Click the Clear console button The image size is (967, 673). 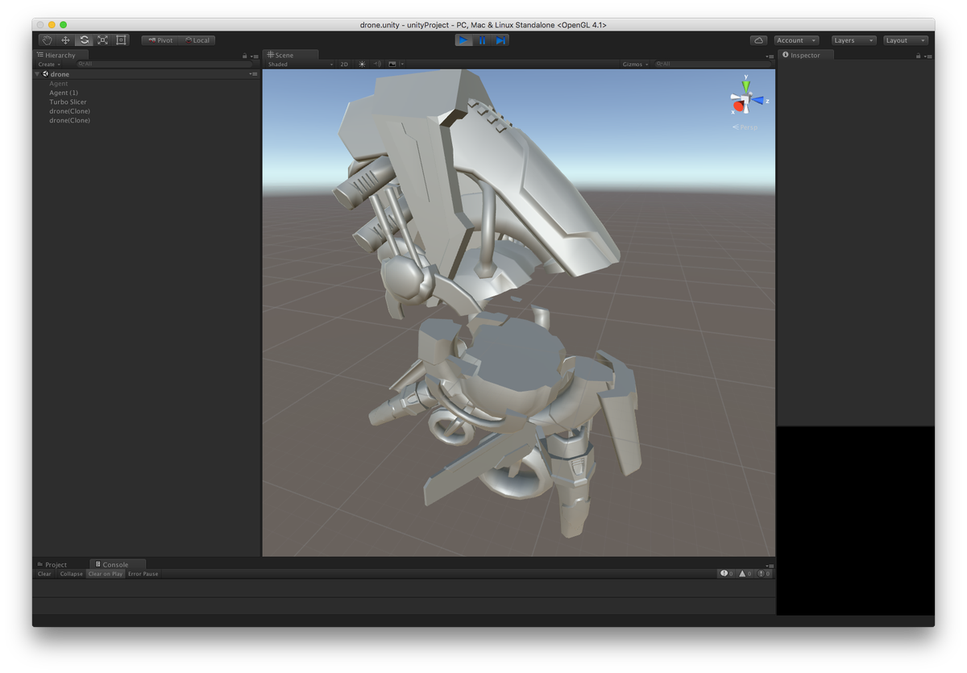click(44, 574)
